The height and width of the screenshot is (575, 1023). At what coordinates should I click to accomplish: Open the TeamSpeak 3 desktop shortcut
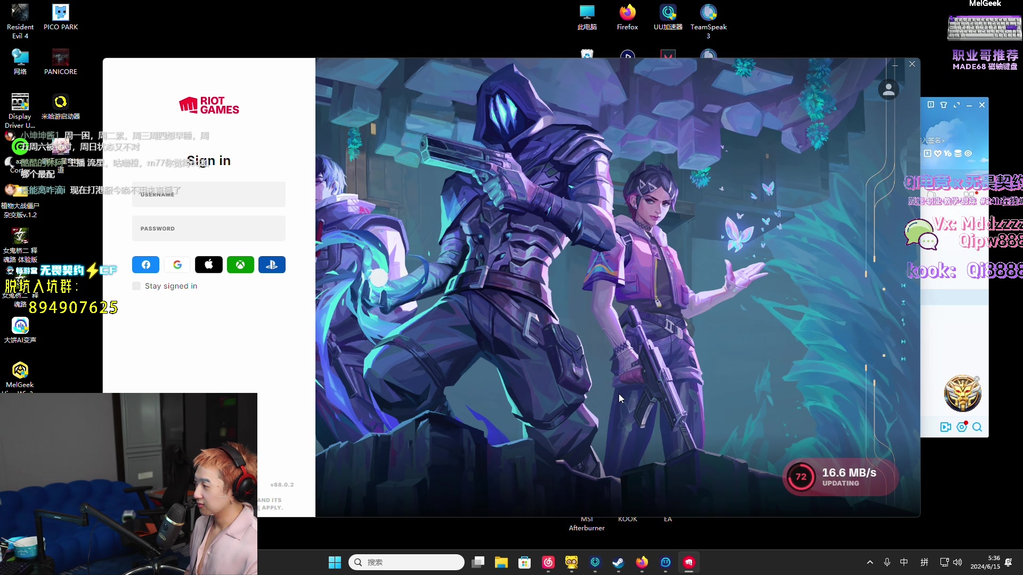coord(708,21)
